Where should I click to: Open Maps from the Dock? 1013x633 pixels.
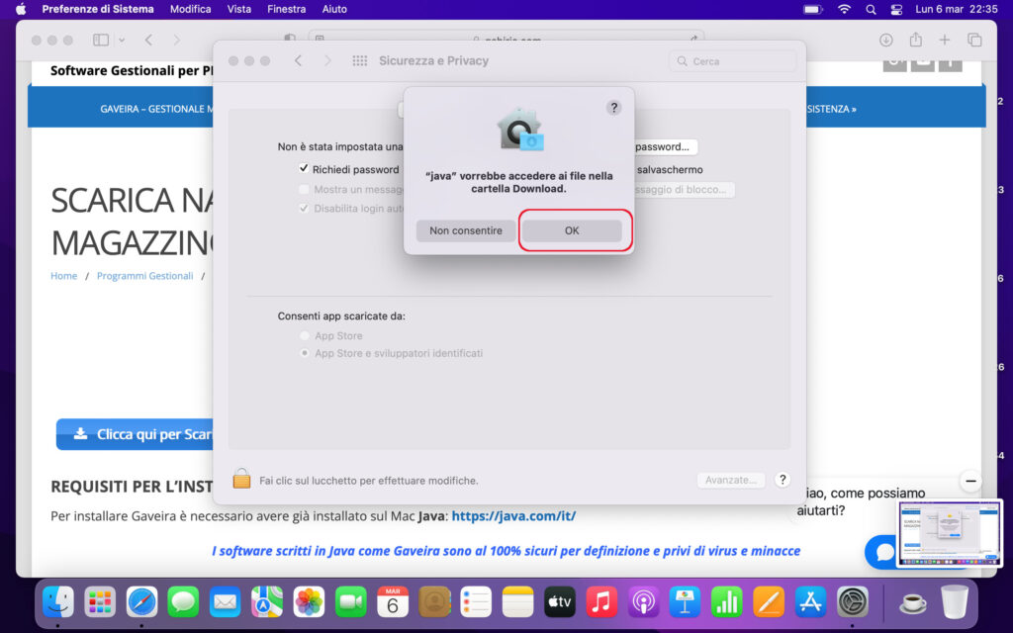point(267,602)
